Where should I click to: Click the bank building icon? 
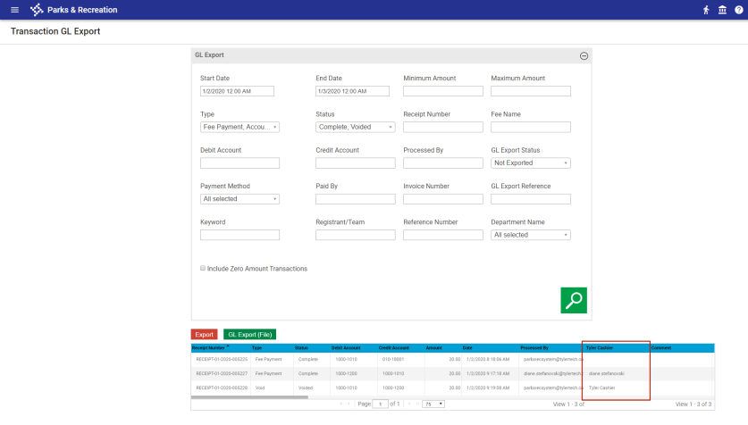pos(721,10)
